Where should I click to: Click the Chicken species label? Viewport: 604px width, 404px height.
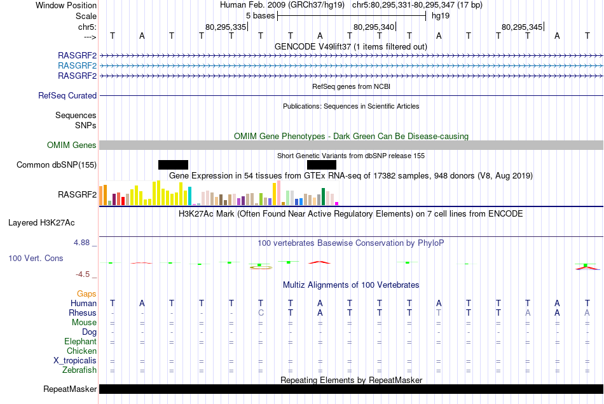point(81,351)
